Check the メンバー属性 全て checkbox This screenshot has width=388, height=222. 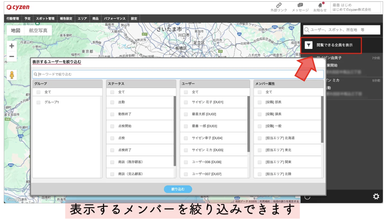[x=259, y=92]
